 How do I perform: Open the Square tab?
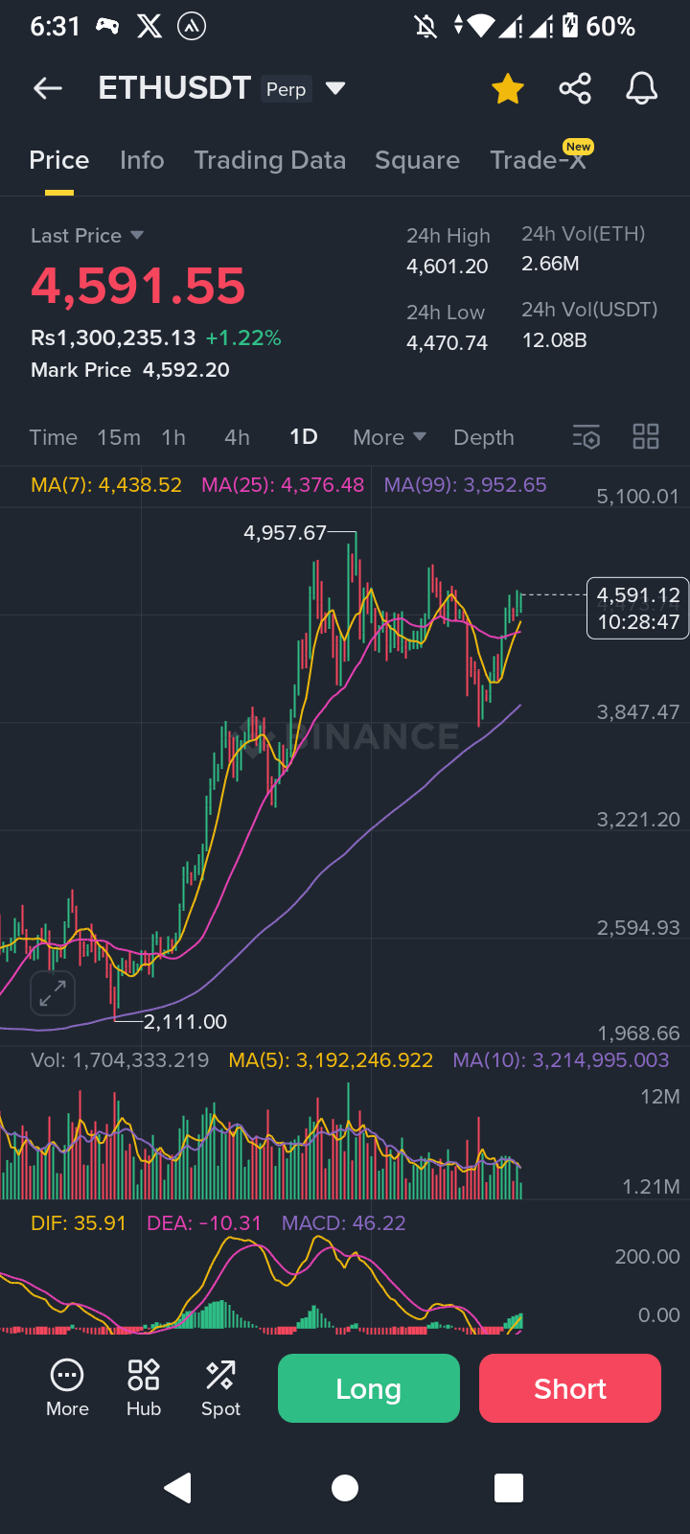[417, 160]
